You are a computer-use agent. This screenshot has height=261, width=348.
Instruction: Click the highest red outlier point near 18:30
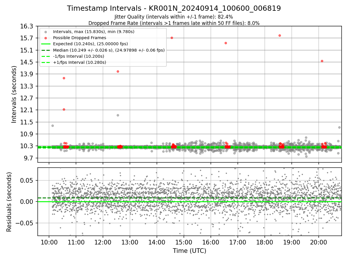pyautogui.click(x=280, y=35)
